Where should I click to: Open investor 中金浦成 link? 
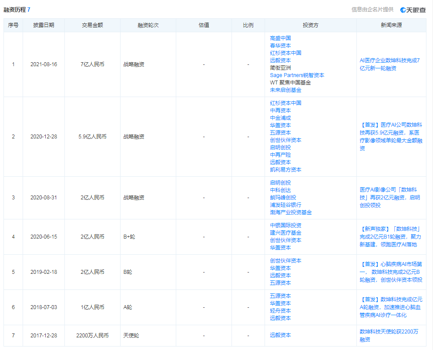click(x=280, y=118)
